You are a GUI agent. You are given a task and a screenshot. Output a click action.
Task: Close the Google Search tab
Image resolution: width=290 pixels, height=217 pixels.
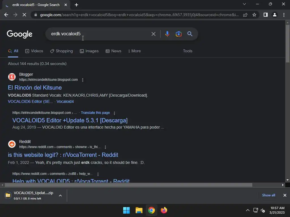click(66, 5)
